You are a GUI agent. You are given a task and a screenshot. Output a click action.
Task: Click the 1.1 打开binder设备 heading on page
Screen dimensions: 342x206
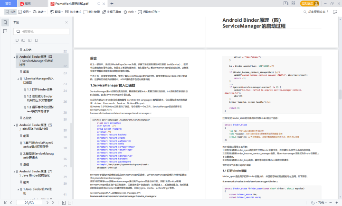[235, 171]
